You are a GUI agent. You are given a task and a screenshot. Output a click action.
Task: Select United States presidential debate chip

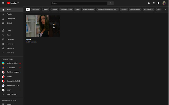(x=107, y=9)
